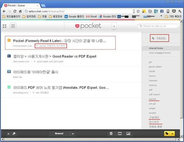Filter by pocket tag
This screenshot has height=142, width=184.
153,99
